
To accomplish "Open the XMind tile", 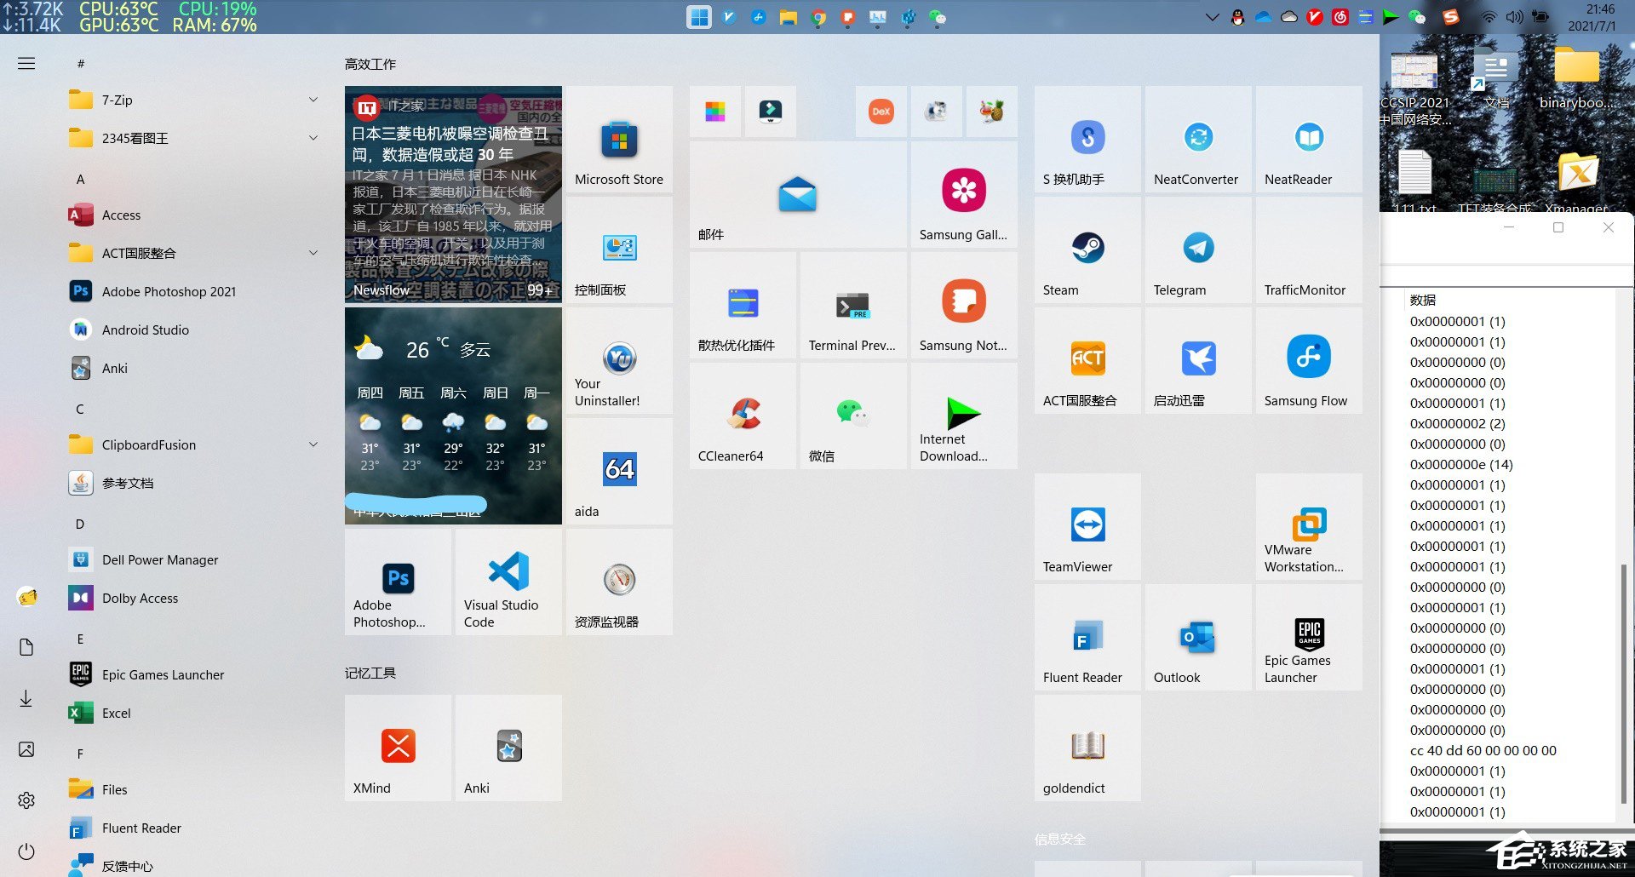I will [x=397, y=748].
